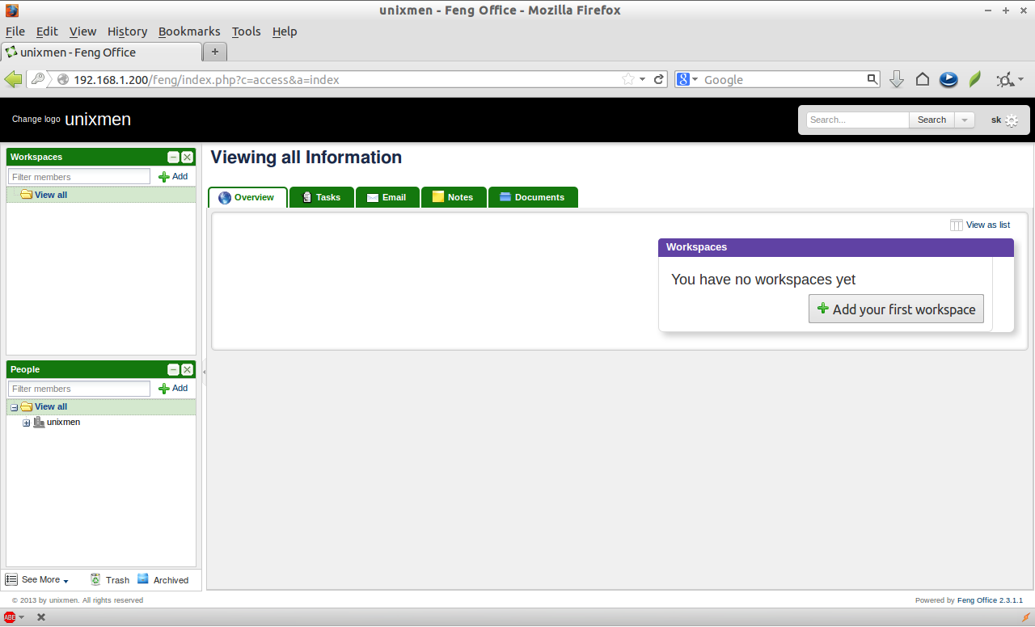Collapse the View all node in People

(14, 407)
